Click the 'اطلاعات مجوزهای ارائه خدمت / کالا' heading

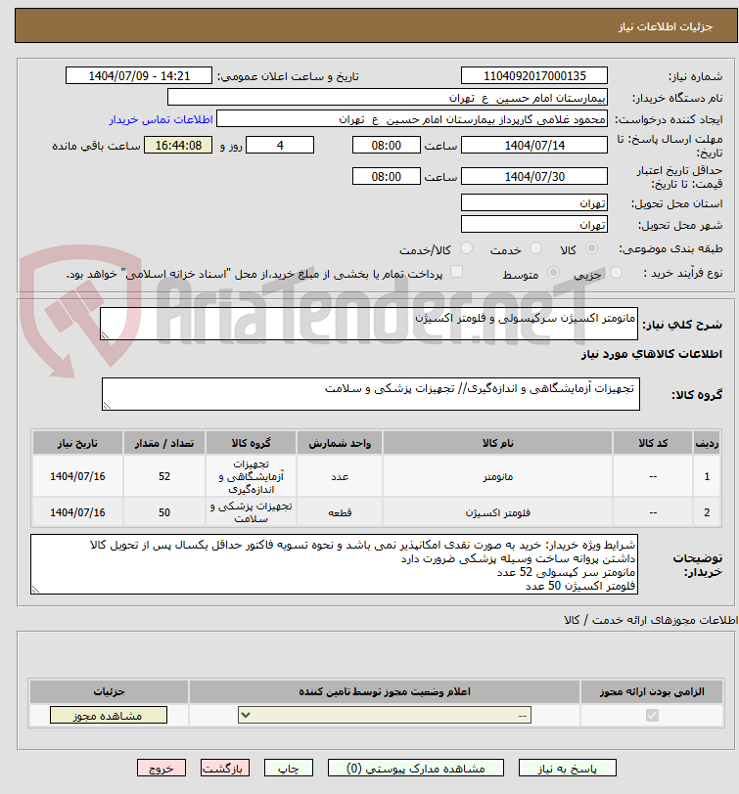click(x=651, y=620)
